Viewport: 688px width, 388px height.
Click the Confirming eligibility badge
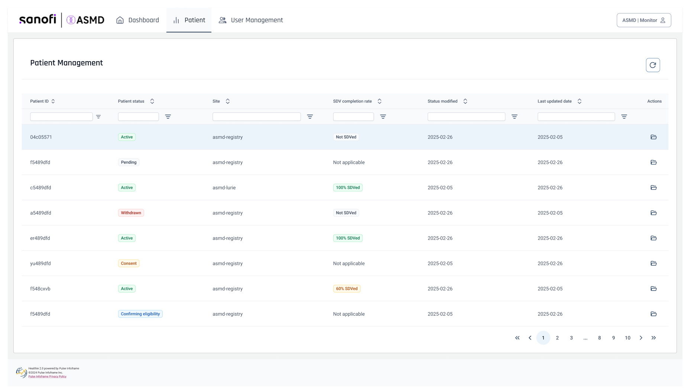[140, 314]
